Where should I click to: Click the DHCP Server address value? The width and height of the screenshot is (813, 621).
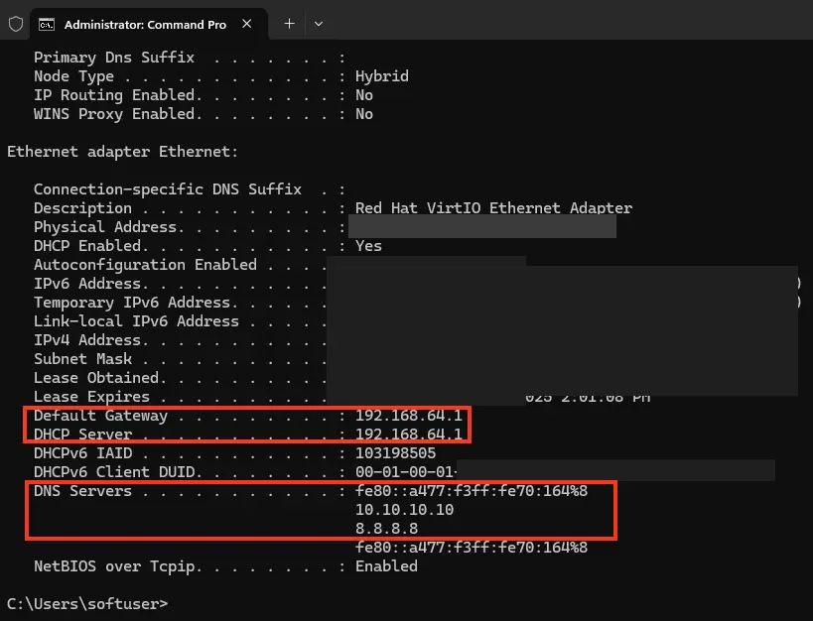point(408,435)
